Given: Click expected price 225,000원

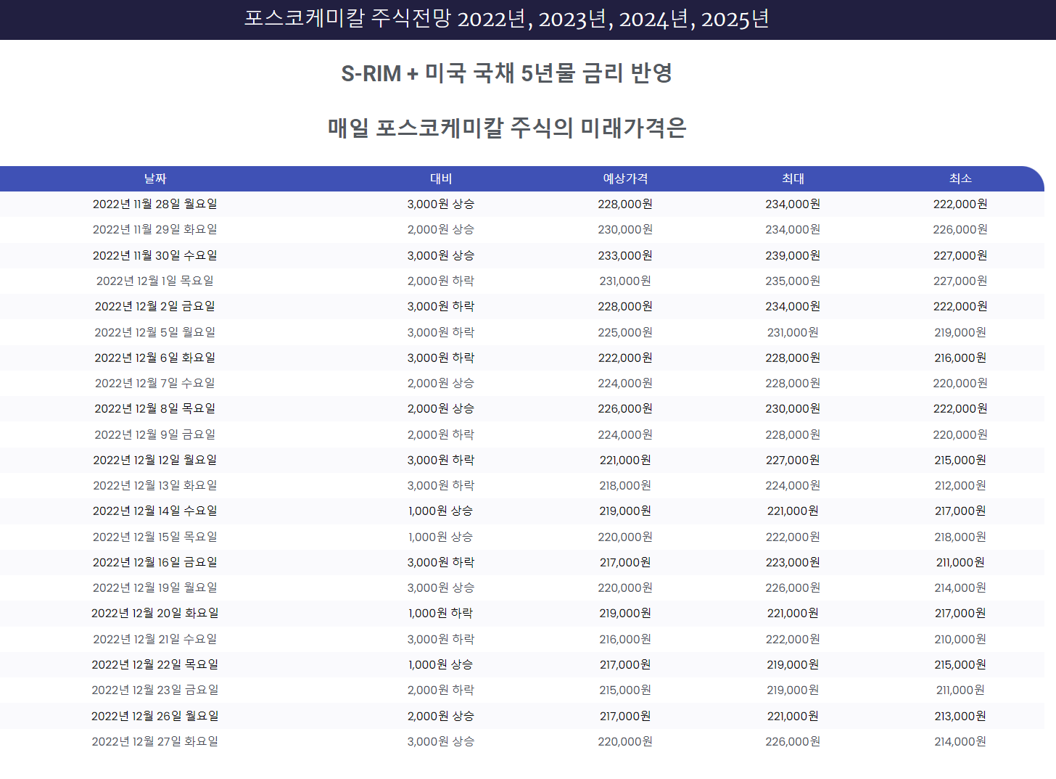Looking at the screenshot, I should coord(625,332).
